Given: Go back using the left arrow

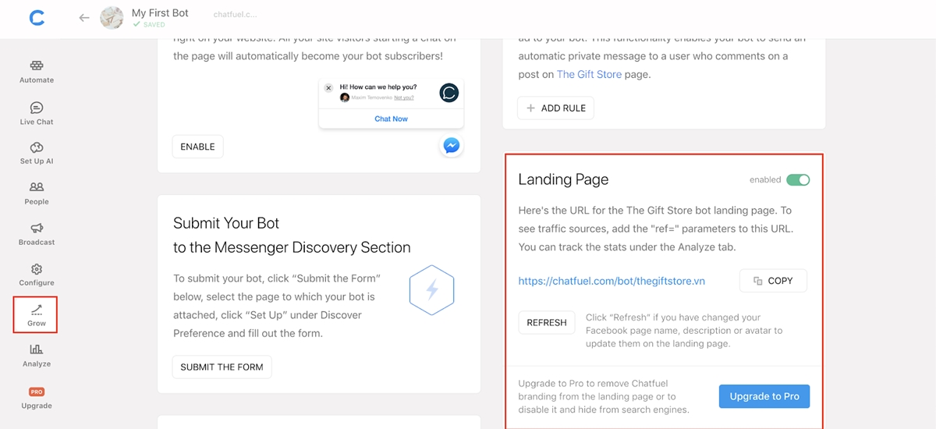Looking at the screenshot, I should [84, 18].
